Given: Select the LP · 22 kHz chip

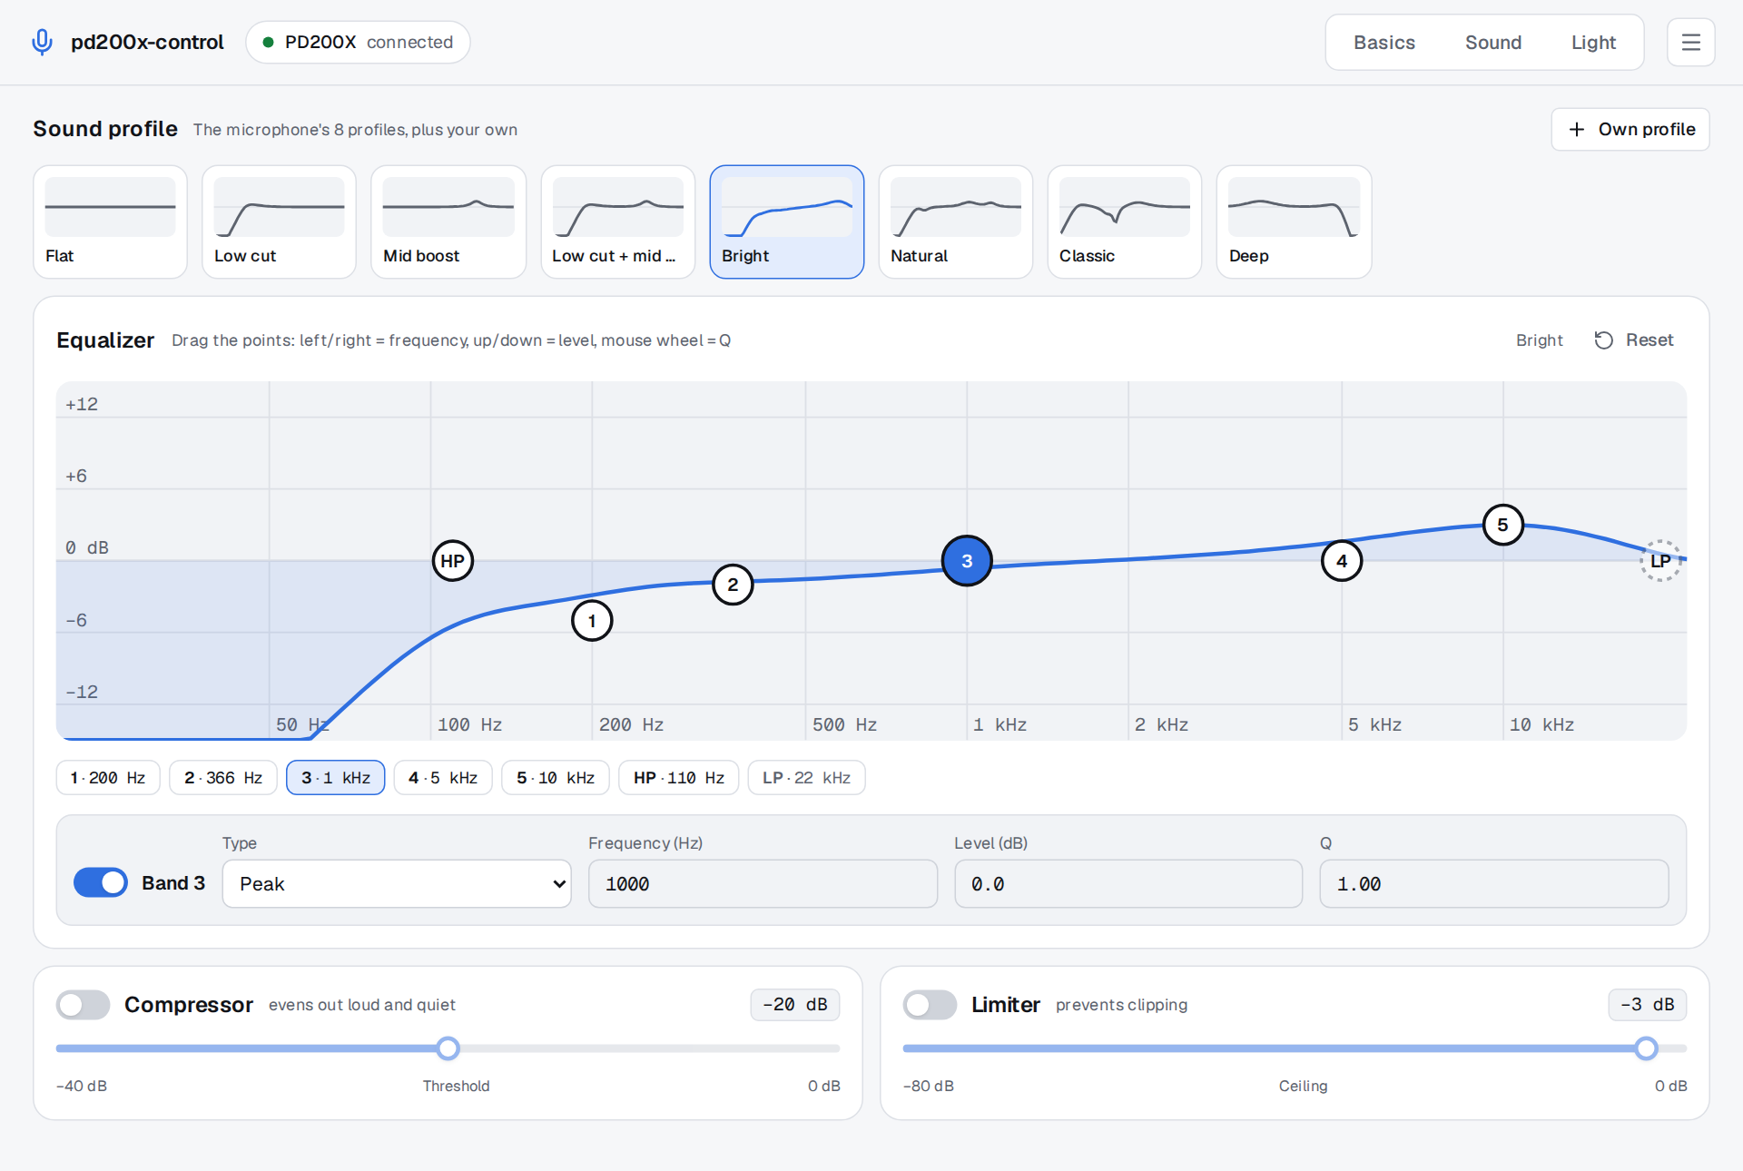Looking at the screenshot, I should pyautogui.click(x=806, y=778).
